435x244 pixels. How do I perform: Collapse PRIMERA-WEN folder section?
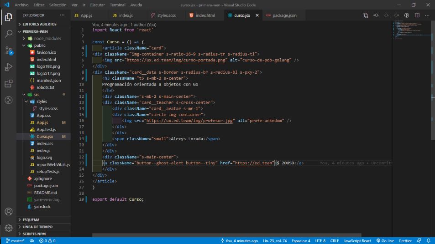pyautogui.click(x=43, y=31)
